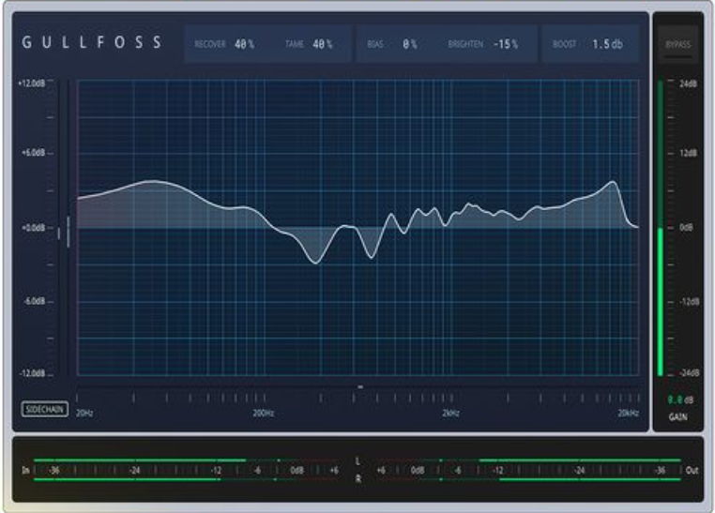
Task: Enable the SIDECHAIN button
Action: tap(45, 409)
